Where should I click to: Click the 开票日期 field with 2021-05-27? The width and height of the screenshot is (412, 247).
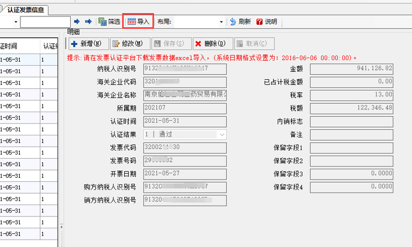click(x=184, y=174)
